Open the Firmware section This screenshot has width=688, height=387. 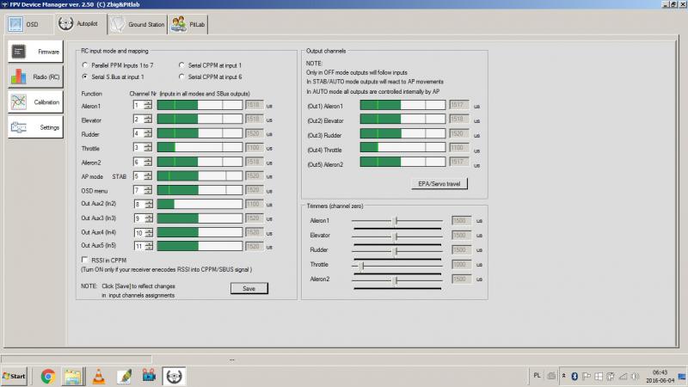(35, 52)
